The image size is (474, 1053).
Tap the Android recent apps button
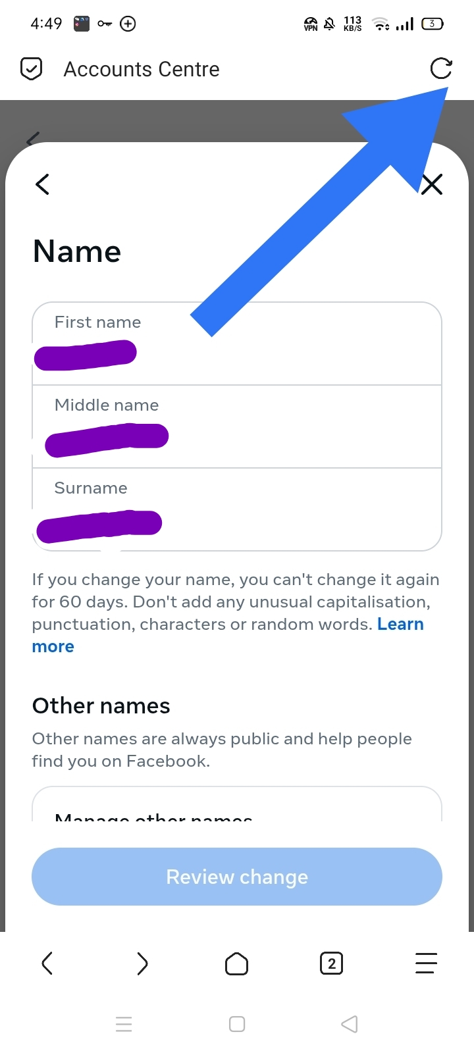tap(124, 1024)
